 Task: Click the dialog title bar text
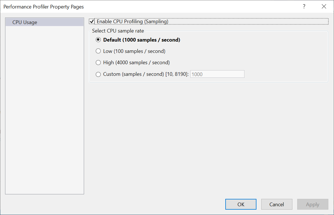(44, 7)
